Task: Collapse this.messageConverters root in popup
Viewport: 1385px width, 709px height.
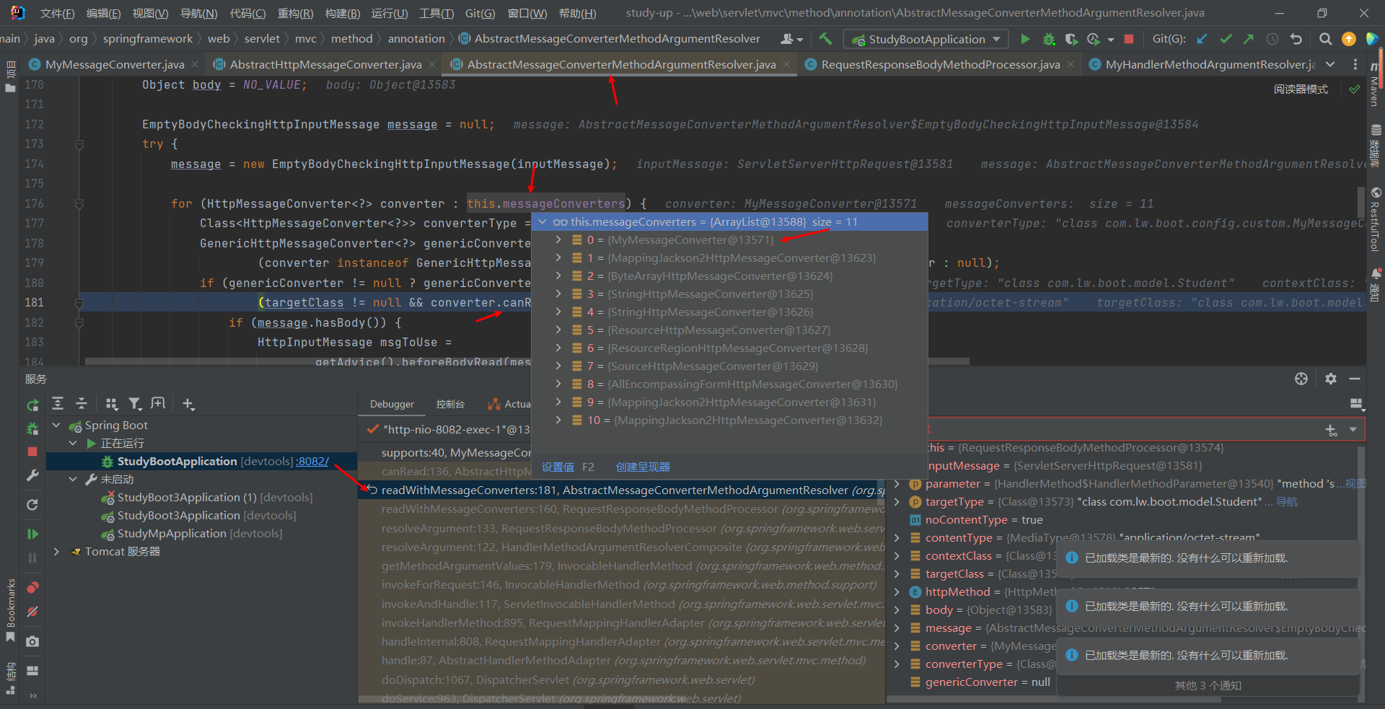Action: click(542, 222)
